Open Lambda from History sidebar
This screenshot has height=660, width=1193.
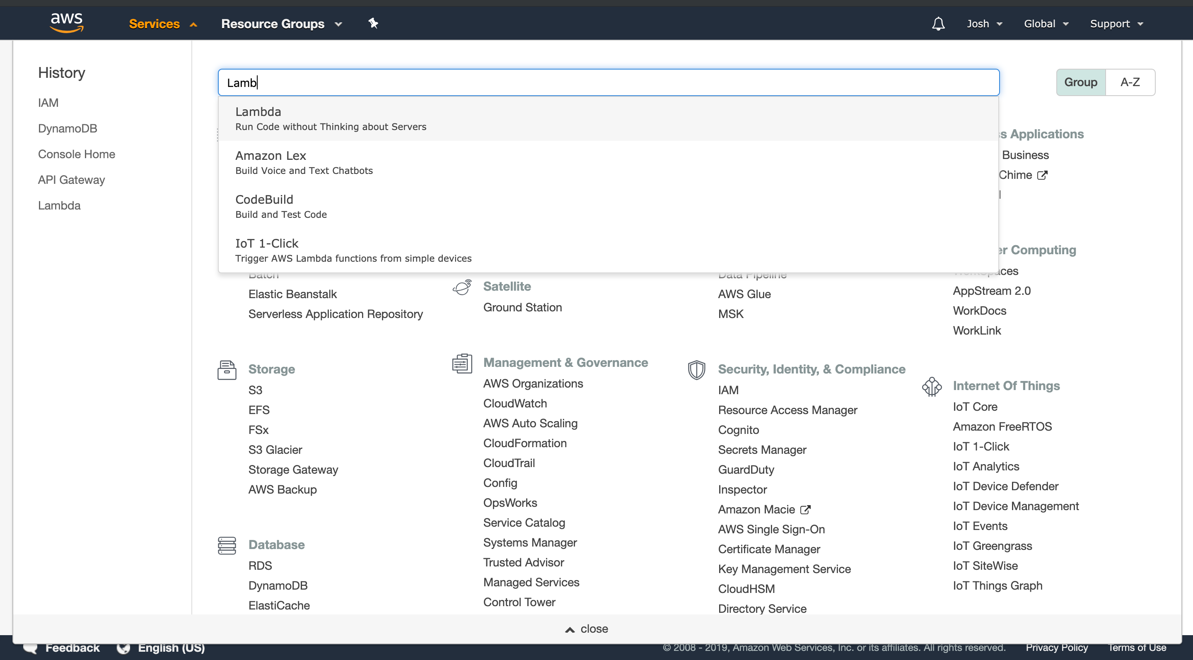pos(59,205)
